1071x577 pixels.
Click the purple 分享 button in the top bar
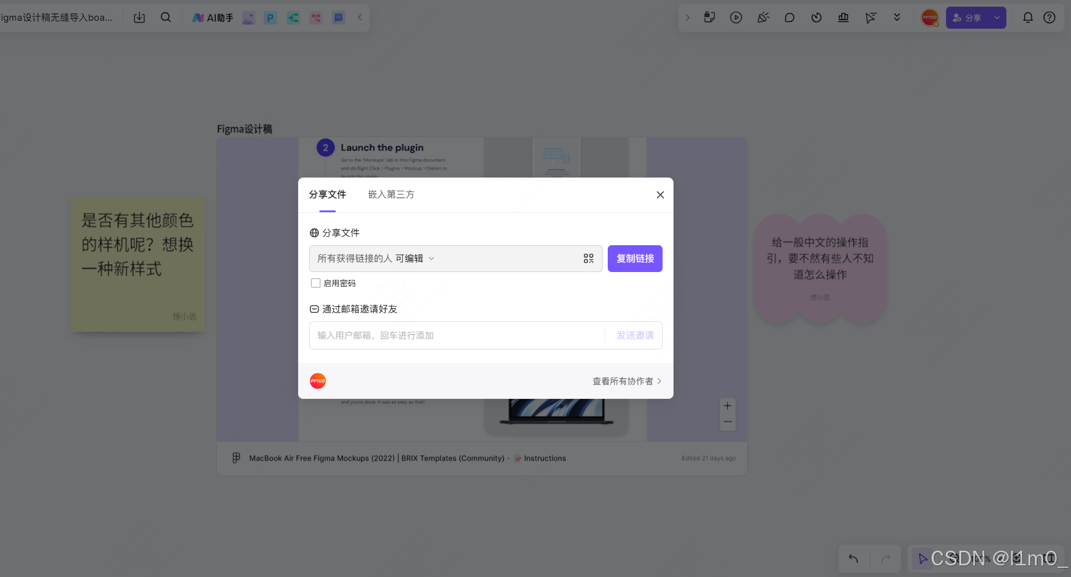(x=967, y=18)
